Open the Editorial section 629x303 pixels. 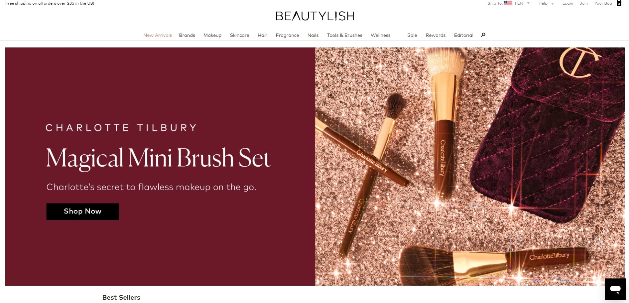[463, 35]
